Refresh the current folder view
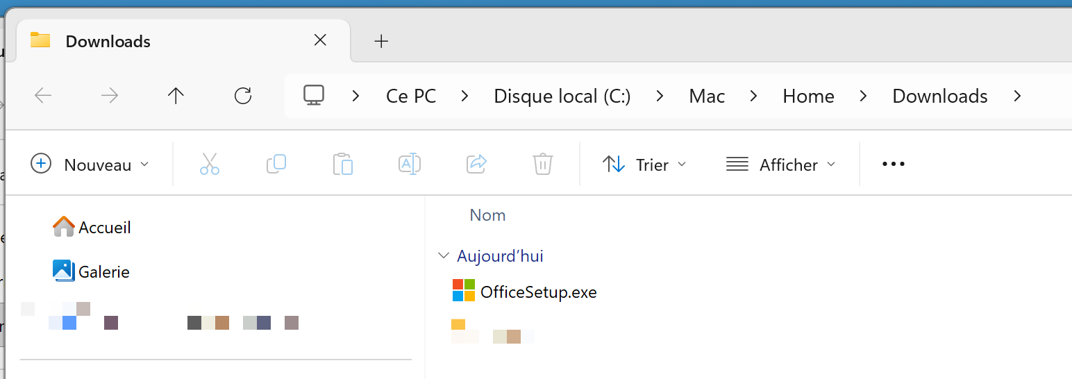1072x379 pixels. tap(243, 96)
